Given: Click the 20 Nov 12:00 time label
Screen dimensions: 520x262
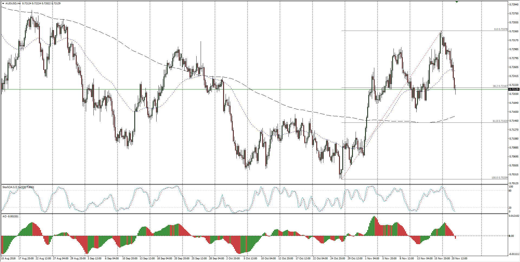Looking at the screenshot, I should pyautogui.click(x=459, y=258).
